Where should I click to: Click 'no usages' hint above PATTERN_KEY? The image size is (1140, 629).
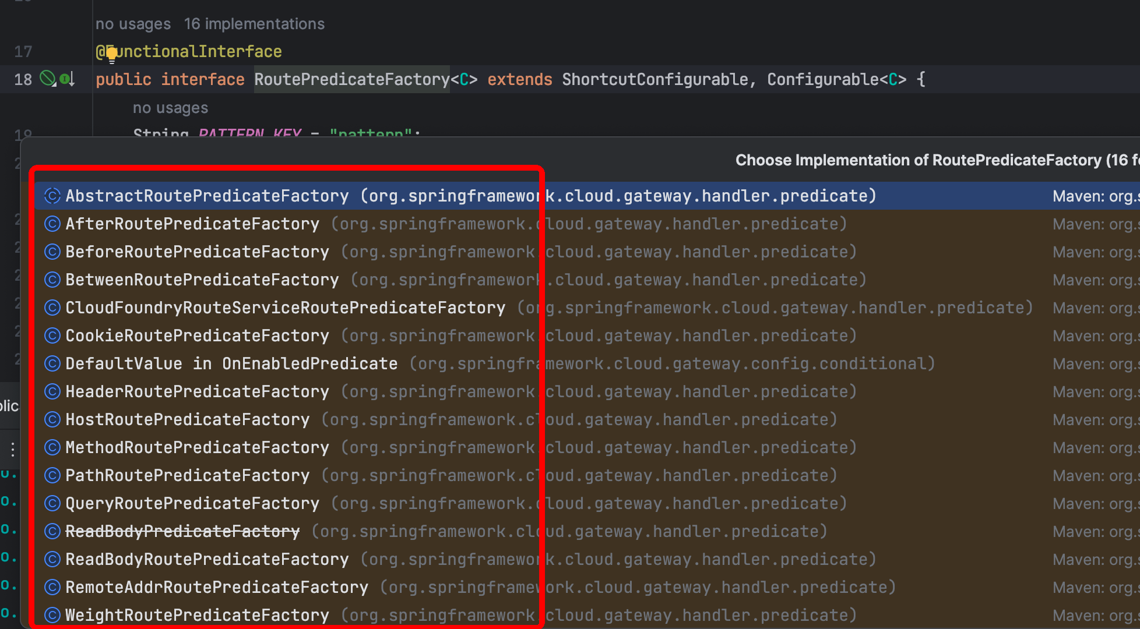pyautogui.click(x=170, y=108)
